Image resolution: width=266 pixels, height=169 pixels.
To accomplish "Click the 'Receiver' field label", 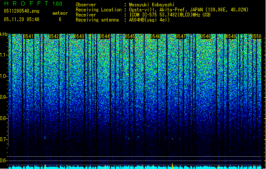I will pos(86,15).
